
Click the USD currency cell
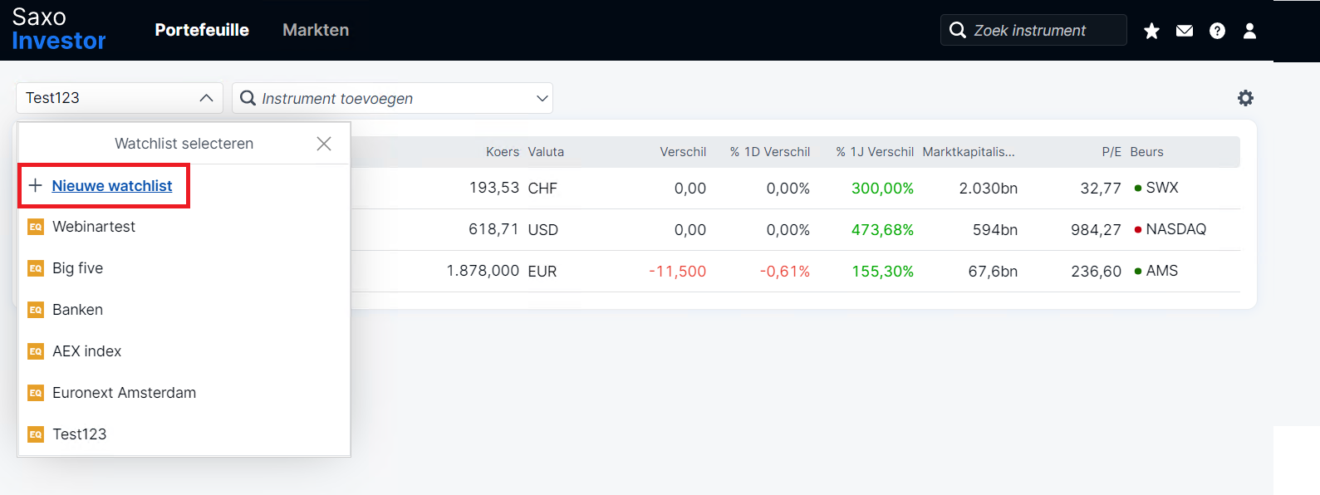543,230
